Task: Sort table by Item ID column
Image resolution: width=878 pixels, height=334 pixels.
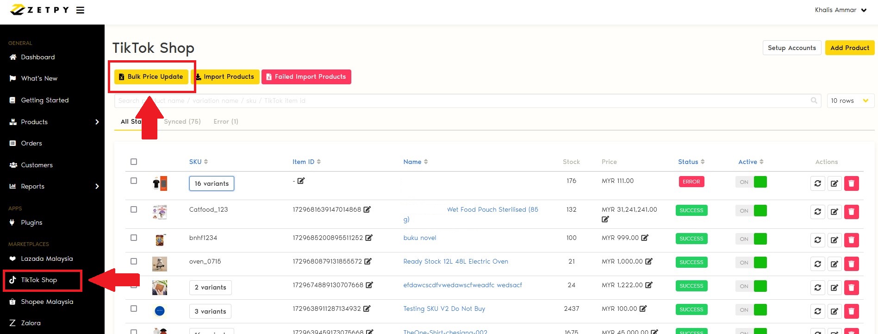Action: pos(306,162)
